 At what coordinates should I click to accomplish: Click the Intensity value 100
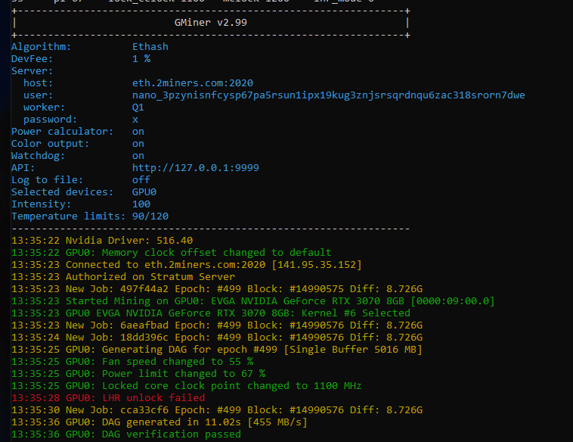(141, 204)
